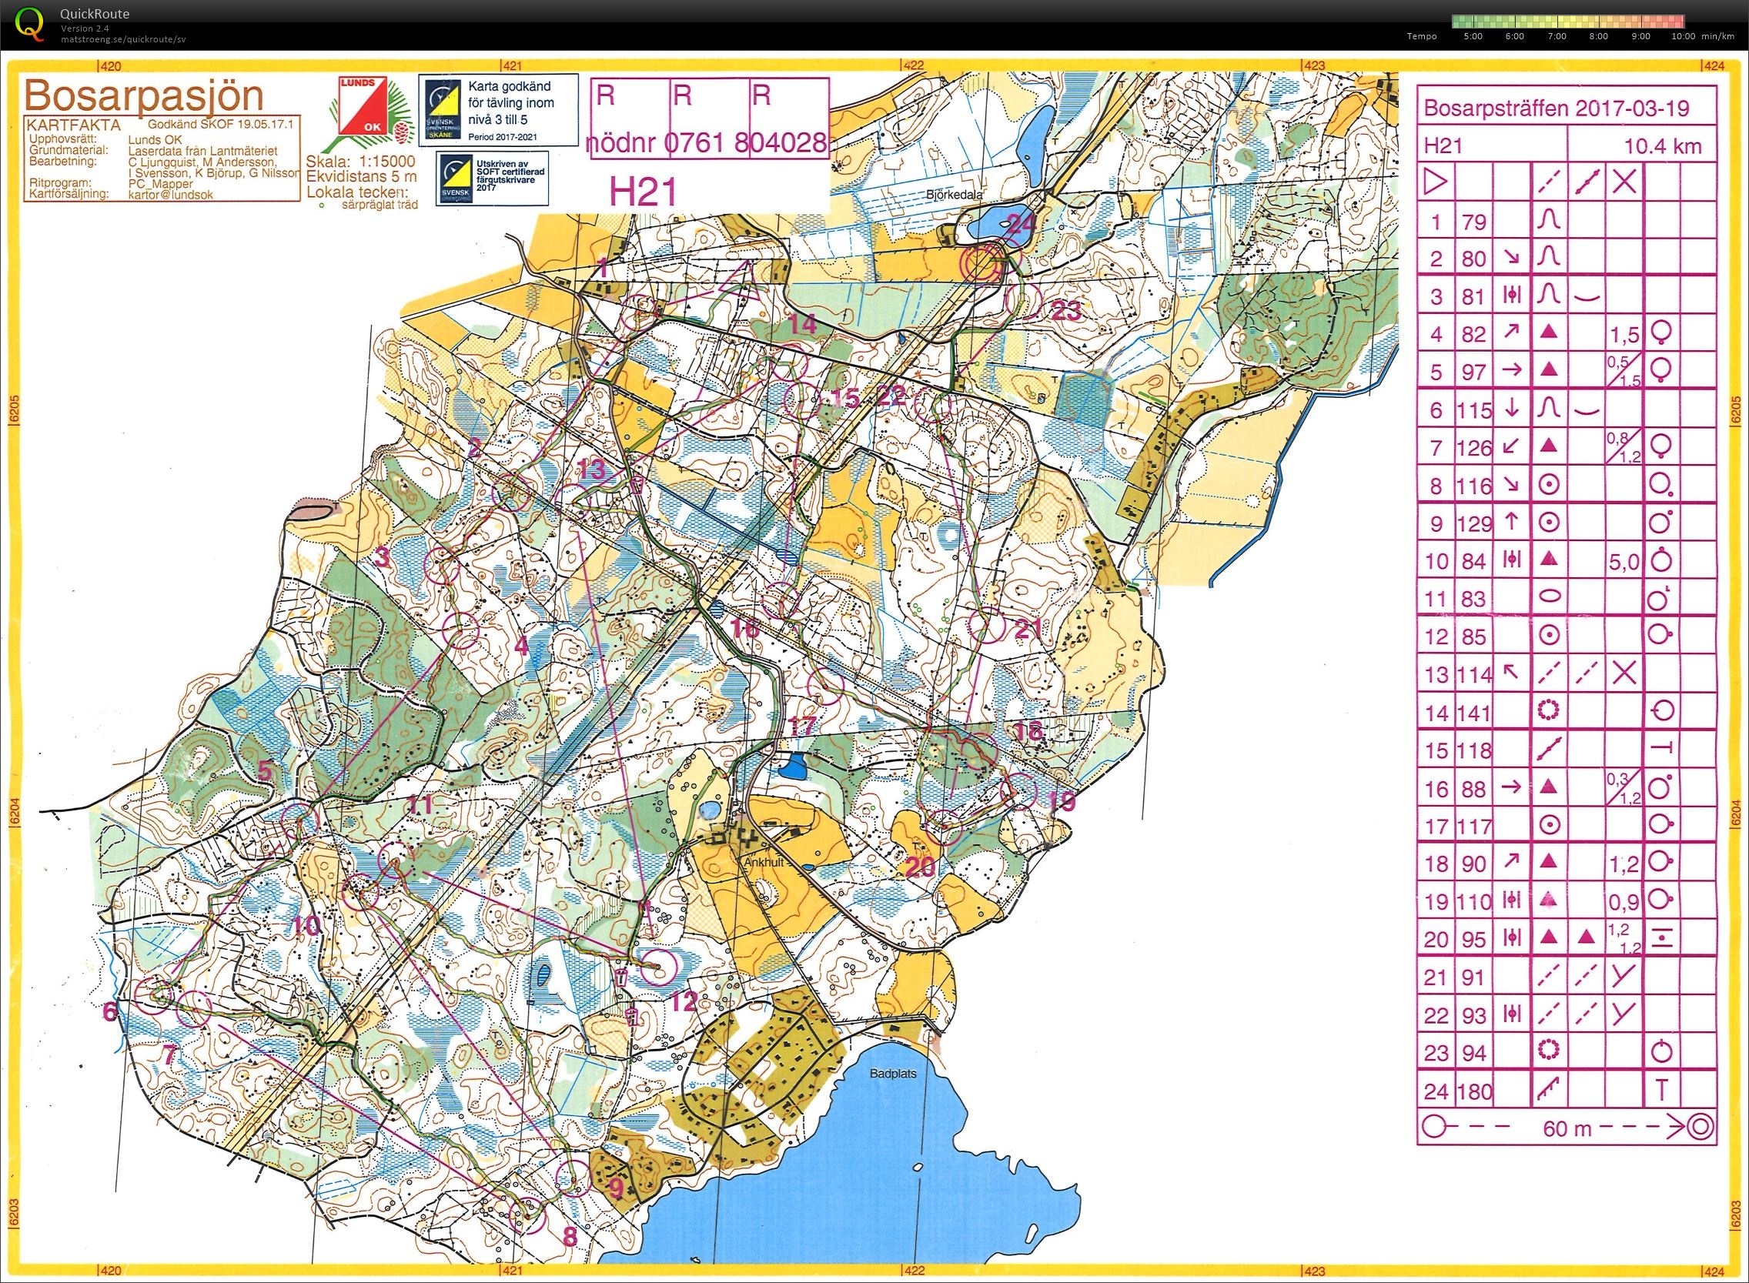
Task: Click control number 14 on the map
Action: pyautogui.click(x=803, y=324)
